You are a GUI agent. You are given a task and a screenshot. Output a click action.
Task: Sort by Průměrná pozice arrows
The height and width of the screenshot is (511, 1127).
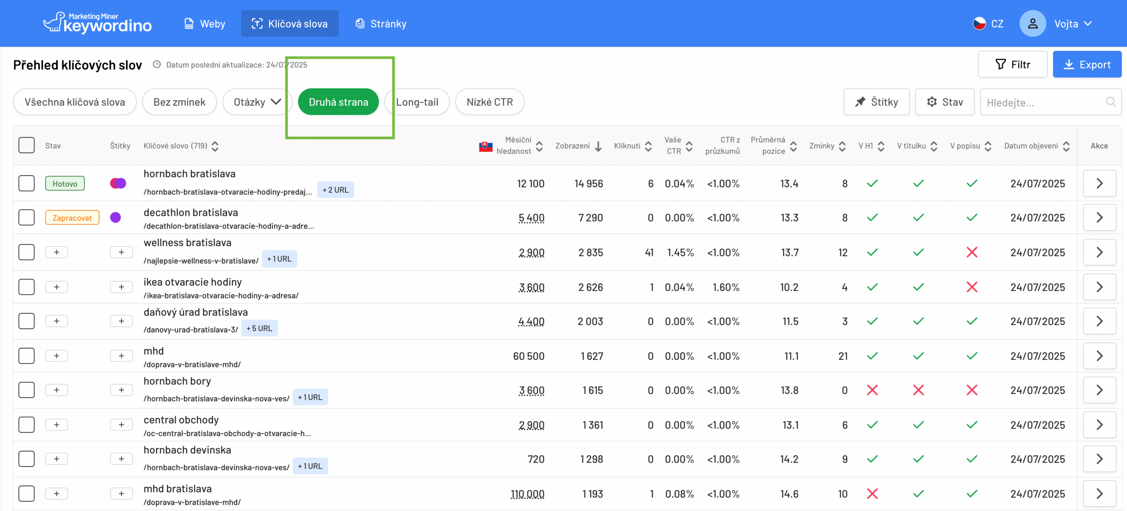click(x=793, y=146)
